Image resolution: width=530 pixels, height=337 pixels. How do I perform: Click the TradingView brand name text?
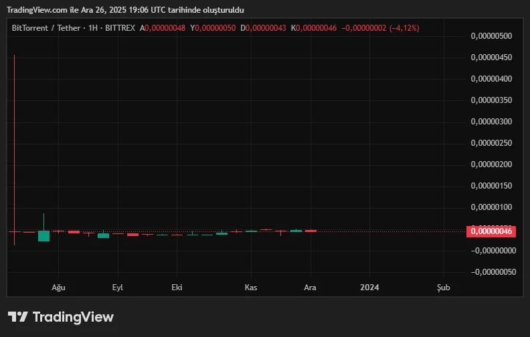pyautogui.click(x=73, y=317)
